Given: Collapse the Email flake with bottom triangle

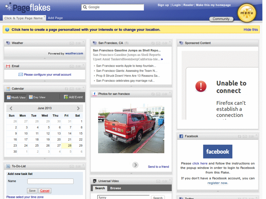Looking at the screenshot, I should click(x=45, y=81).
